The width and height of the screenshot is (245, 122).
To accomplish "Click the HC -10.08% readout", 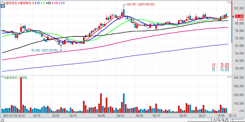I will [x=220, y=70].
